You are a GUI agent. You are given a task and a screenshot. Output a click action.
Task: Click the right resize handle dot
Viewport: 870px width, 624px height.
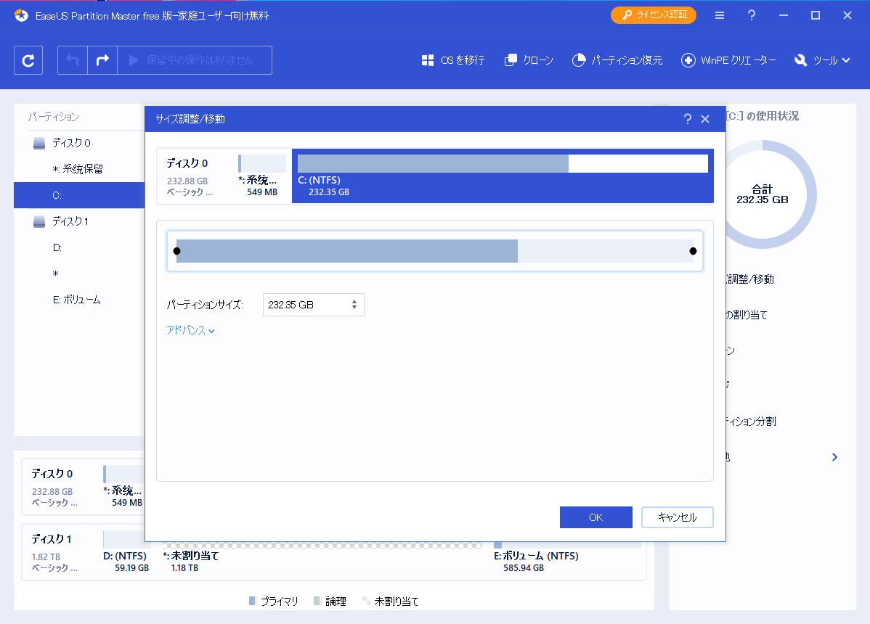click(x=693, y=251)
